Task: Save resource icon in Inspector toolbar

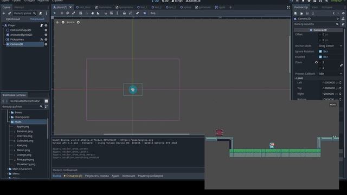Action: [307, 13]
